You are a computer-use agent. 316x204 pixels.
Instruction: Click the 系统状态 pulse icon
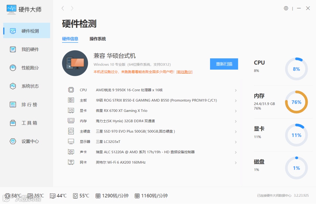[13, 86]
